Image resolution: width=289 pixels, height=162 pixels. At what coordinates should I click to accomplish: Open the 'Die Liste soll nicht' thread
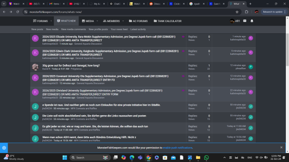coord(94,116)
